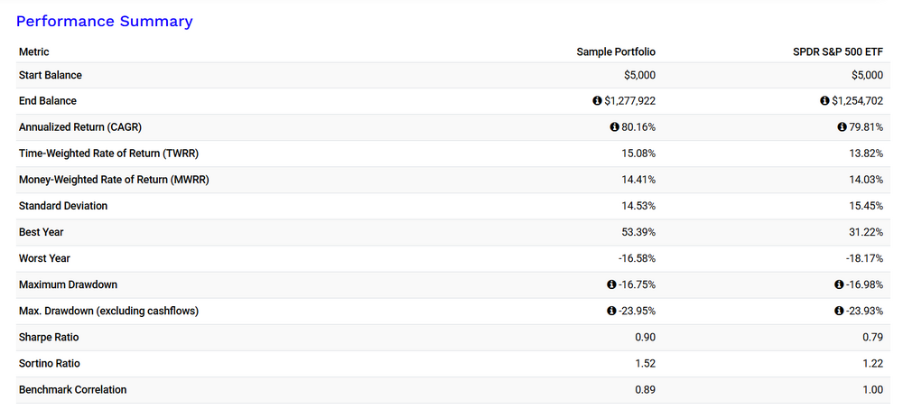Click info icon next to -23.93% drawdown
903x419 pixels.
(x=840, y=311)
